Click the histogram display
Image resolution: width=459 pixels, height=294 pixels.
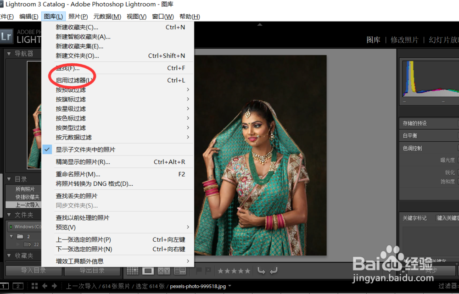431,78
